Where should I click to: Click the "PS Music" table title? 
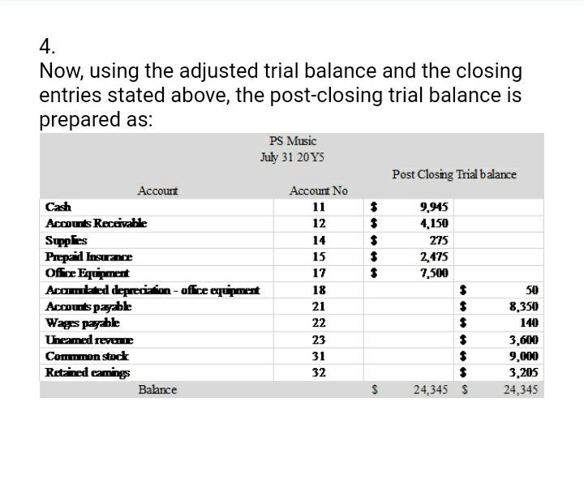click(294, 140)
